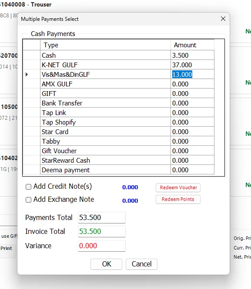Confirm payments with OK button
This screenshot has height=289, width=251.
(106, 264)
